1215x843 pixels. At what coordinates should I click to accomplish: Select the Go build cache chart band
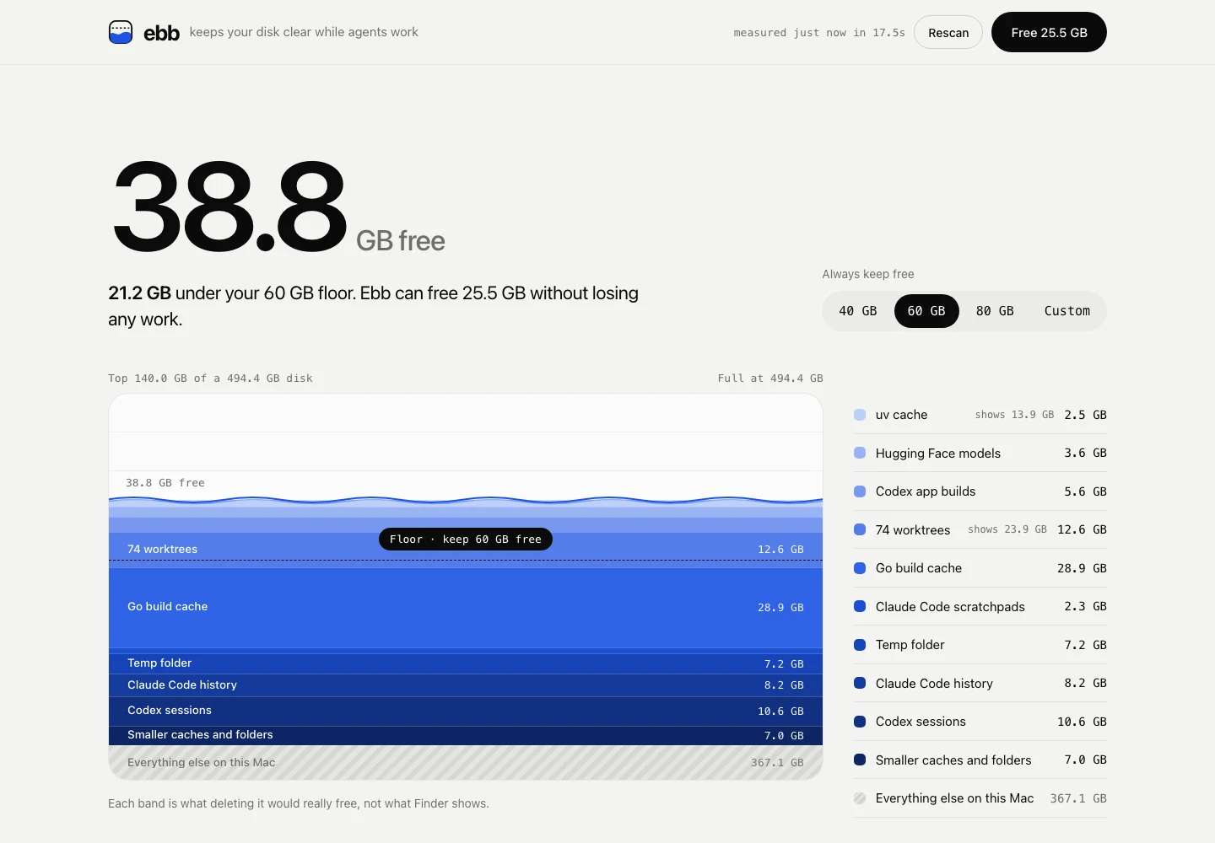tap(466, 607)
